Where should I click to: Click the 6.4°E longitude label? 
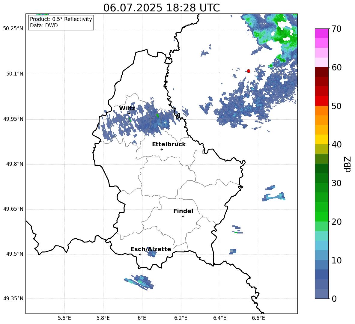point(219,318)
